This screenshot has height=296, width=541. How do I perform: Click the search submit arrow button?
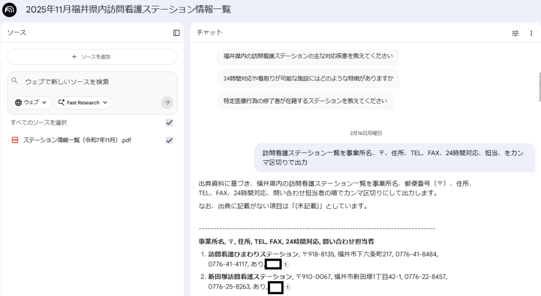tap(167, 103)
